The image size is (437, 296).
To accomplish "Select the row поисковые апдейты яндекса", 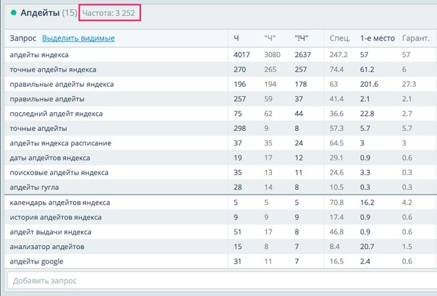I will [221, 173].
